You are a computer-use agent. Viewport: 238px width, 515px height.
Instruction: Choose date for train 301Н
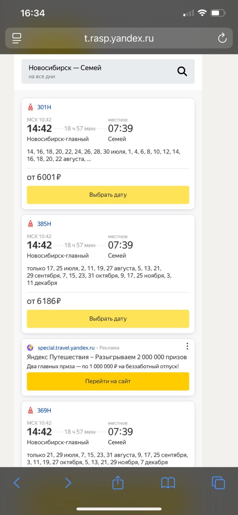108,195
